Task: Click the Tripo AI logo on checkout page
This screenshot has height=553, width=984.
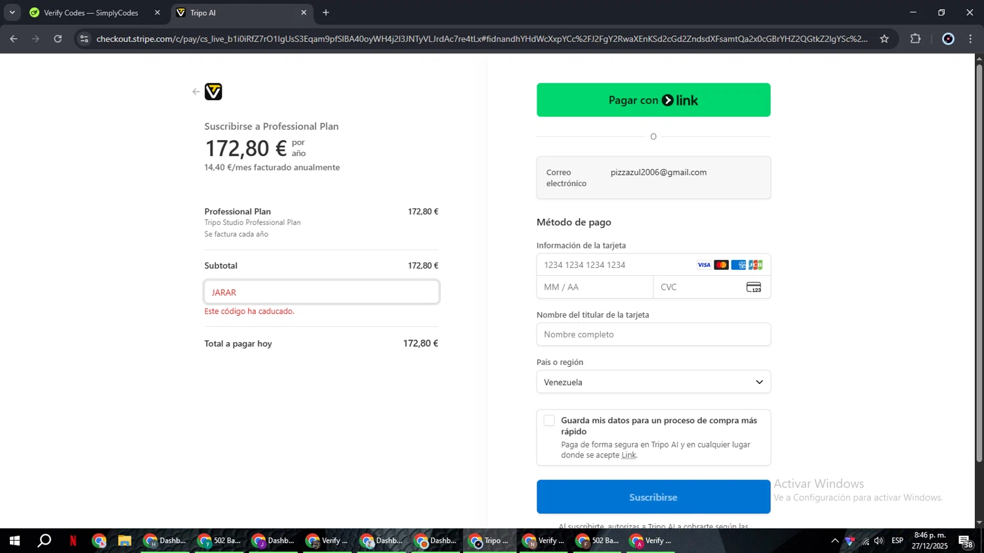Action: [x=213, y=92]
